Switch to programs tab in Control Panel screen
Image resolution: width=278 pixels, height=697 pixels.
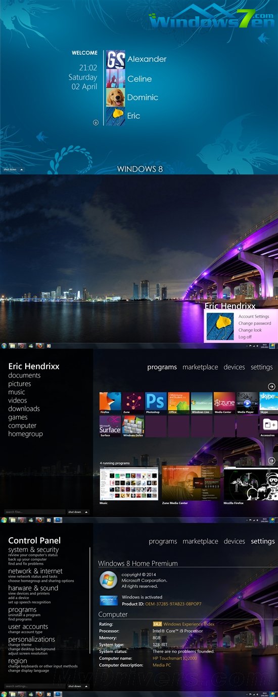click(x=163, y=541)
